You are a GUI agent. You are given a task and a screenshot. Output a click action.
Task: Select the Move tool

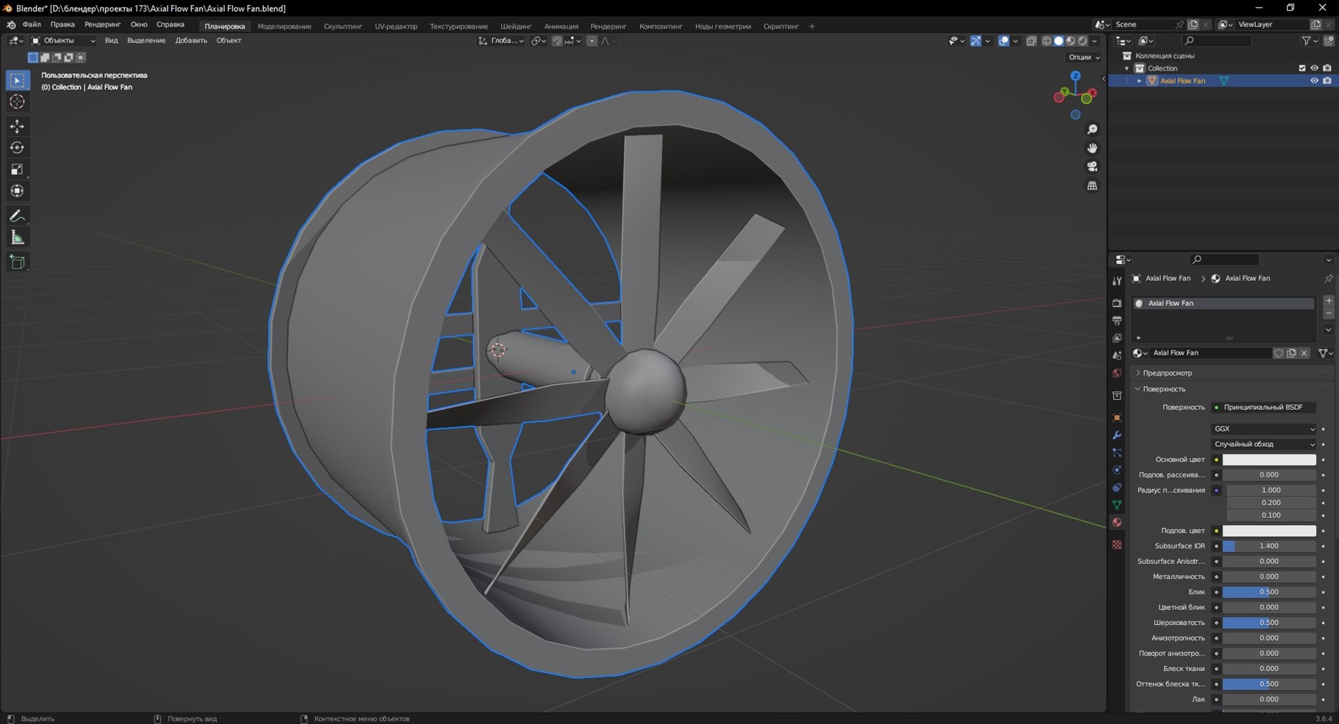click(x=17, y=126)
